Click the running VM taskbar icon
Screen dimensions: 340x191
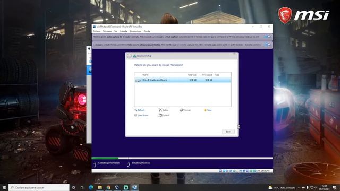(134, 187)
